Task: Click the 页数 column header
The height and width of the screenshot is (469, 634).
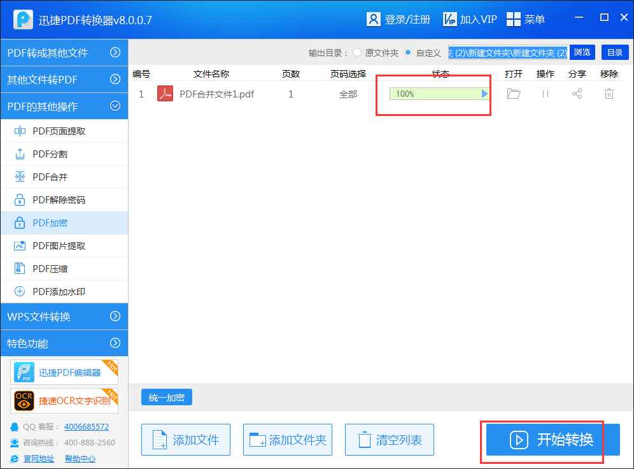Action: pos(291,74)
